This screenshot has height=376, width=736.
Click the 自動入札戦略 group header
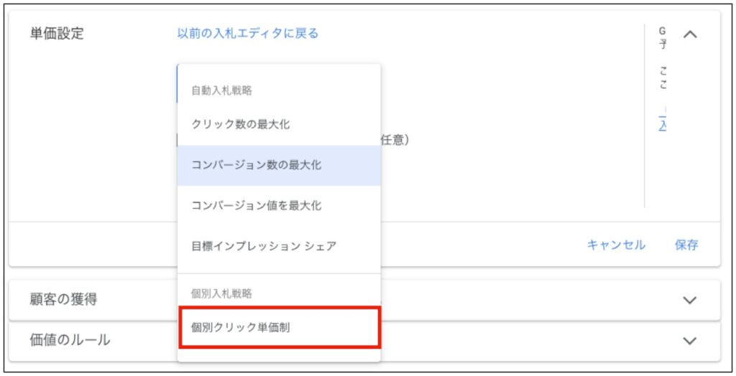(x=221, y=91)
